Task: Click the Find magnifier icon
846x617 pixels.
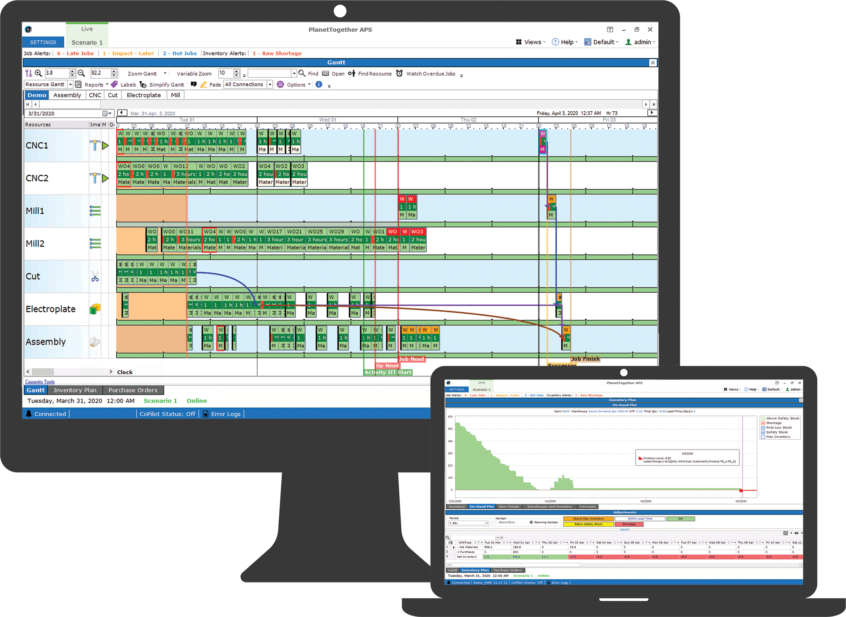Action: click(x=302, y=73)
